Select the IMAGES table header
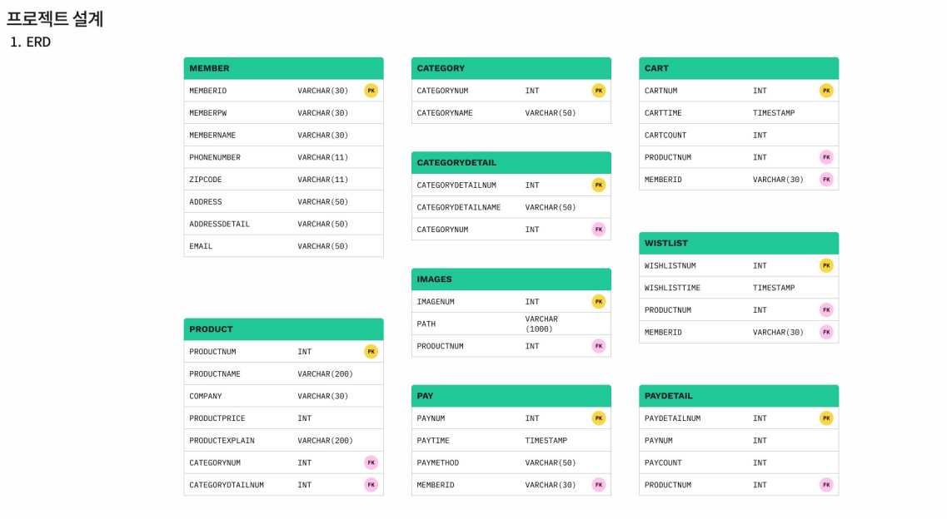 511,279
